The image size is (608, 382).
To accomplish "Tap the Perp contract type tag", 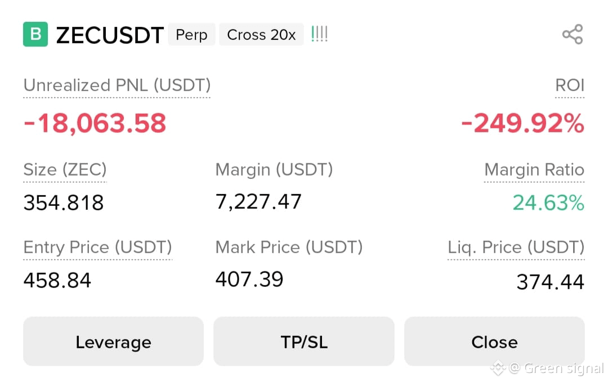I will (x=191, y=34).
